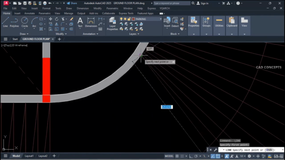The width and height of the screenshot is (285, 160).
Task: Toggle layer on/off lightbulb for PARKING
Action: pos(121,19)
